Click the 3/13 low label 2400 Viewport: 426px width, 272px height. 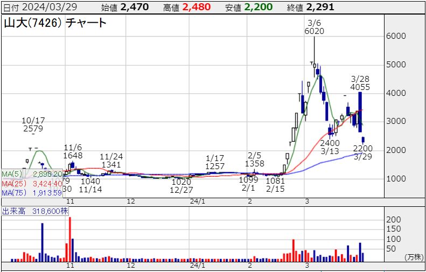click(330, 143)
